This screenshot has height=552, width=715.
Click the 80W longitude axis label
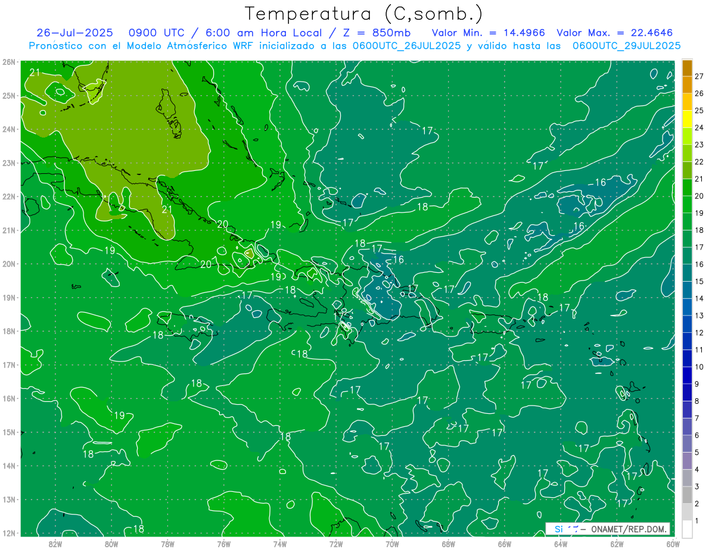(111, 544)
